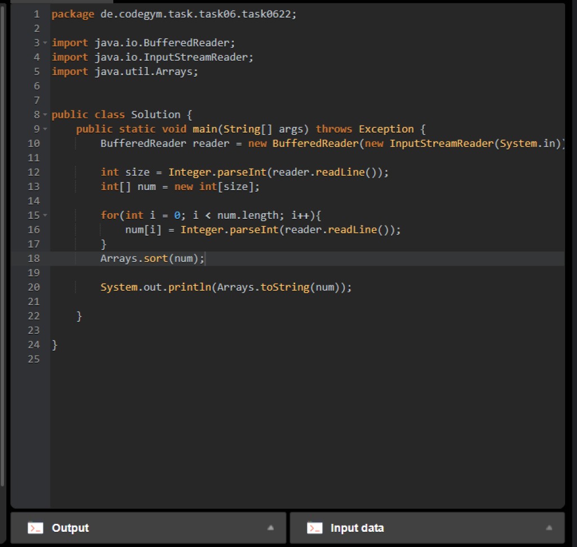Image resolution: width=577 pixels, height=547 pixels.
Task: Expand the Output panel using its arrow
Action: point(270,528)
